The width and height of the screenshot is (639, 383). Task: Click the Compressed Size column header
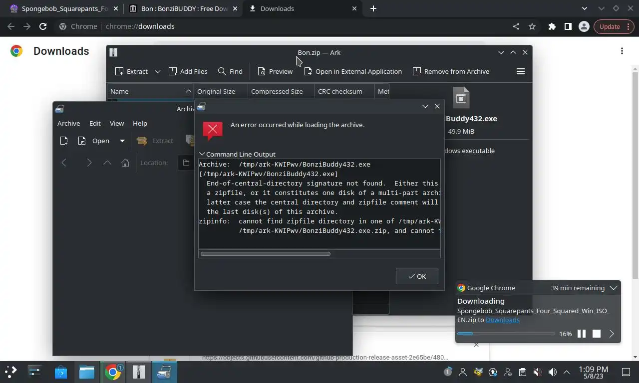281,91
